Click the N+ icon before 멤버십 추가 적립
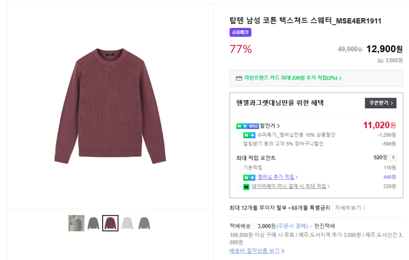Image resolution: width=409 pixels, height=260 pixels. 249,177
